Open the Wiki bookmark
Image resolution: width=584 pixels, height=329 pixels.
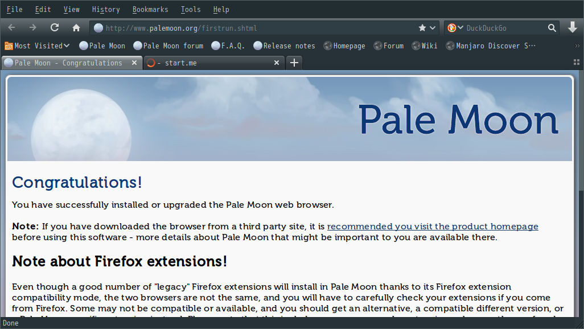tap(424, 46)
